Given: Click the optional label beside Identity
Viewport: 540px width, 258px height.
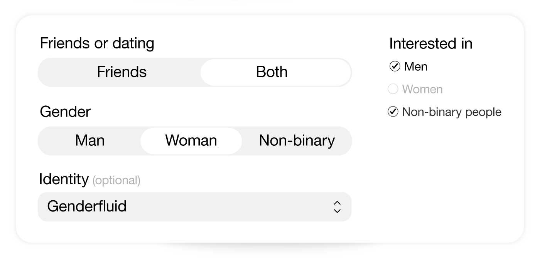Looking at the screenshot, I should [116, 180].
